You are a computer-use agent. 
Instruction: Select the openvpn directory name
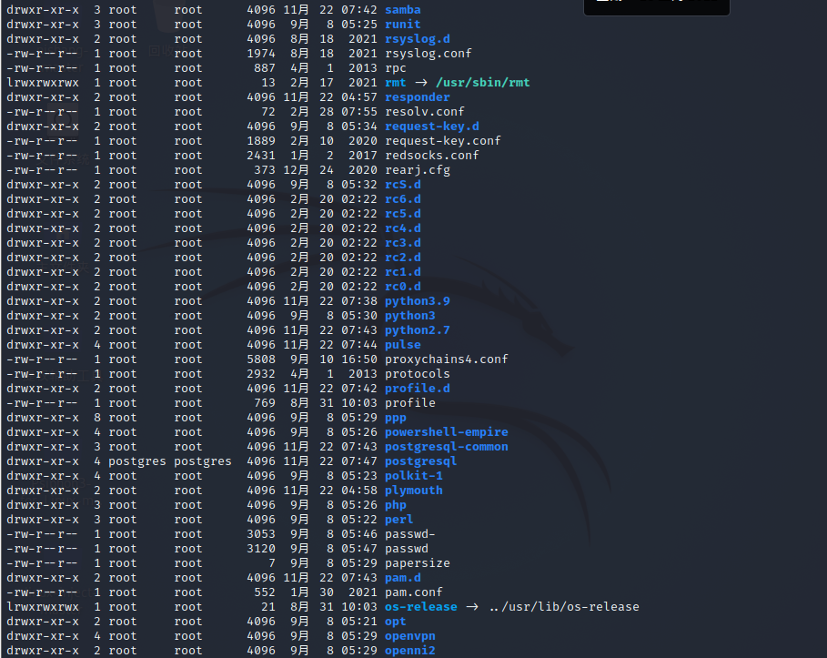409,636
